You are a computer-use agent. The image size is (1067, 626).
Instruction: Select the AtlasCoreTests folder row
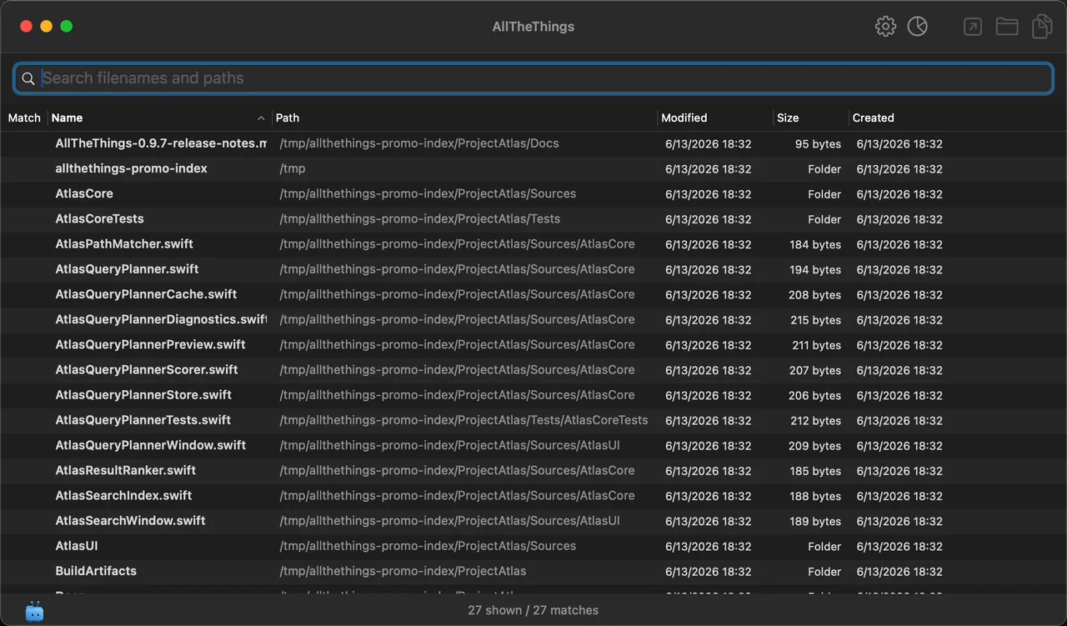pos(533,218)
